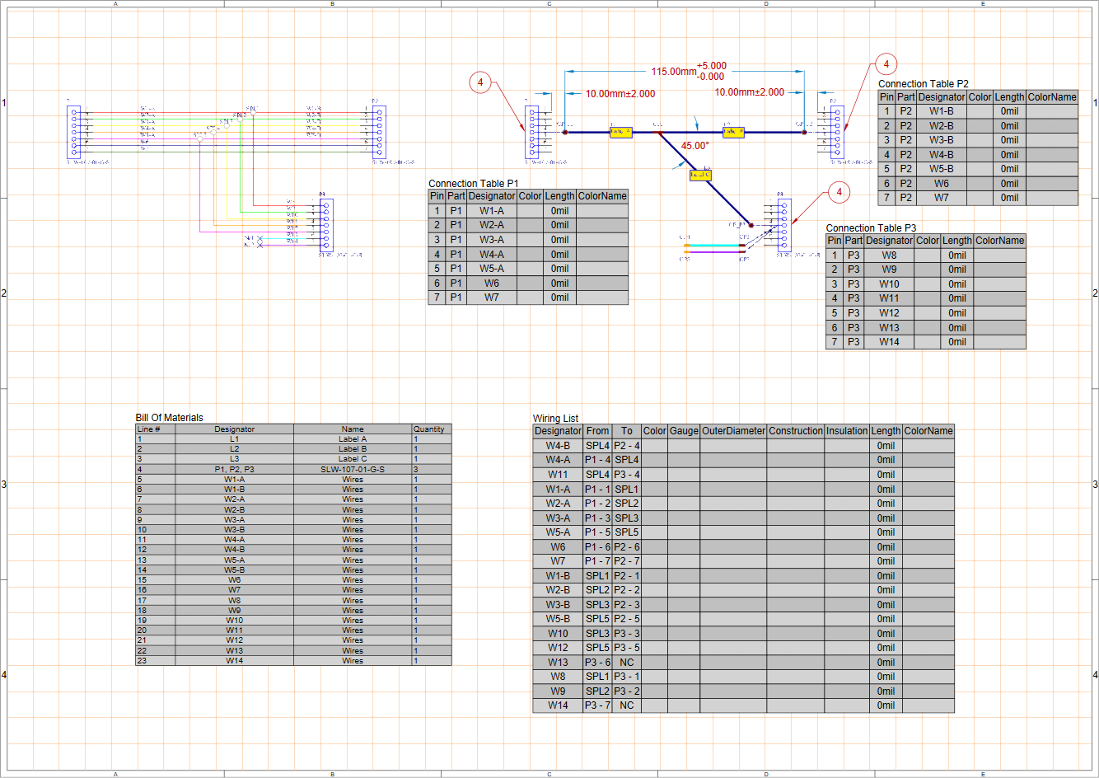Image resolution: width=1099 pixels, height=778 pixels.
Task: Click the 115.00mm dimension line
Action: click(674, 72)
